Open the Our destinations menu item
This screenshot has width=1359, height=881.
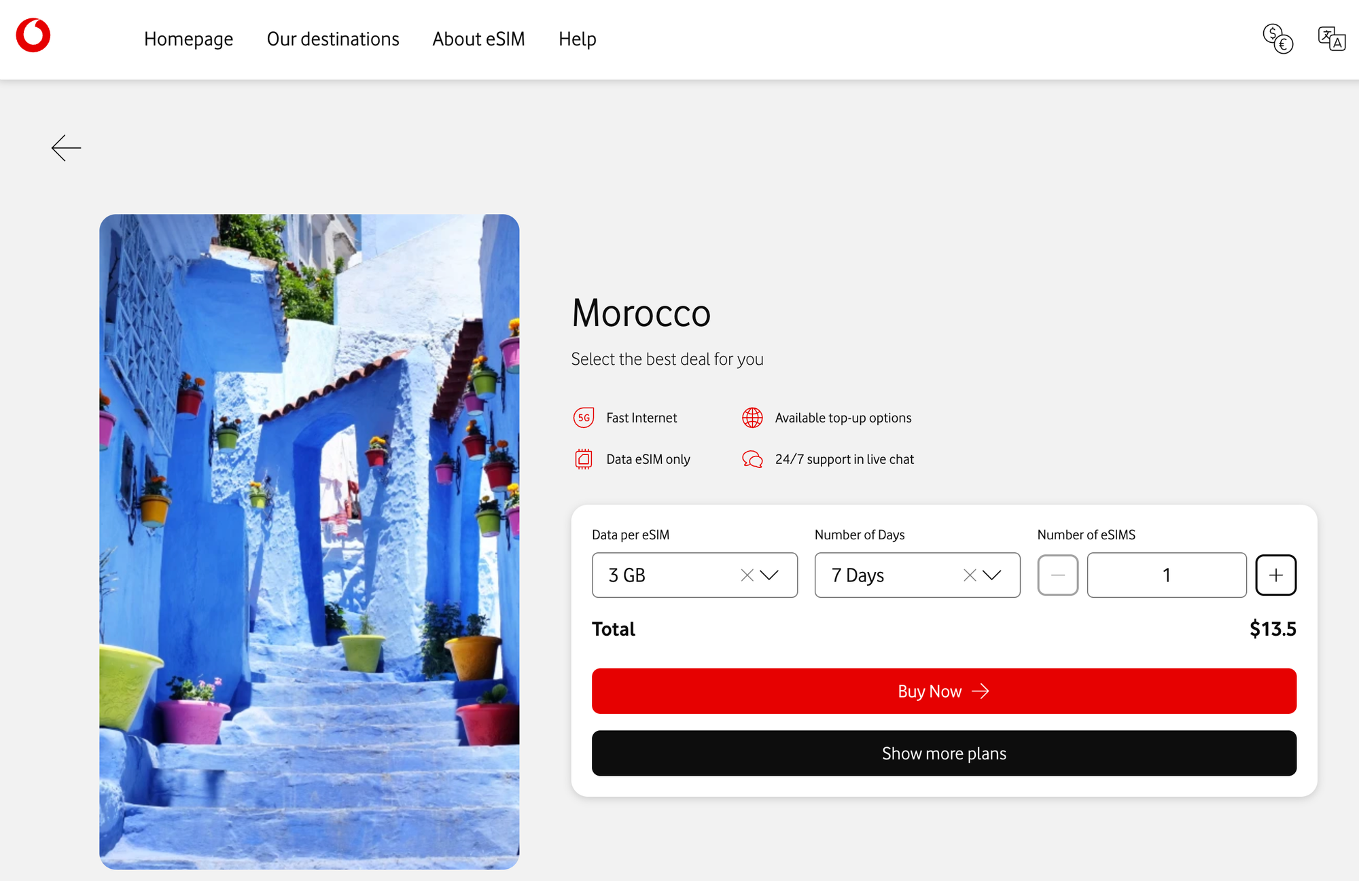(333, 39)
